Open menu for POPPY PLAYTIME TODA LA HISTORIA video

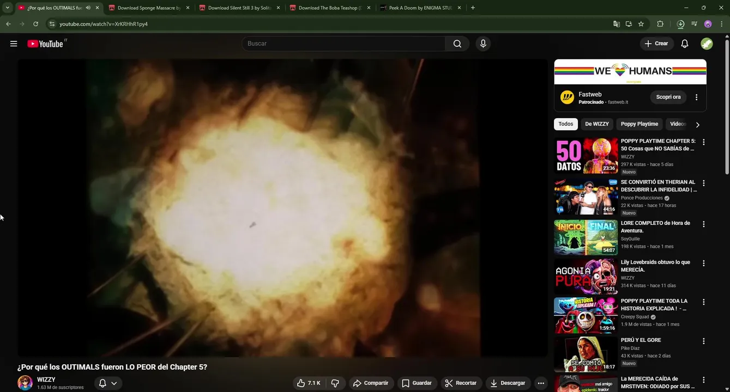703,302
